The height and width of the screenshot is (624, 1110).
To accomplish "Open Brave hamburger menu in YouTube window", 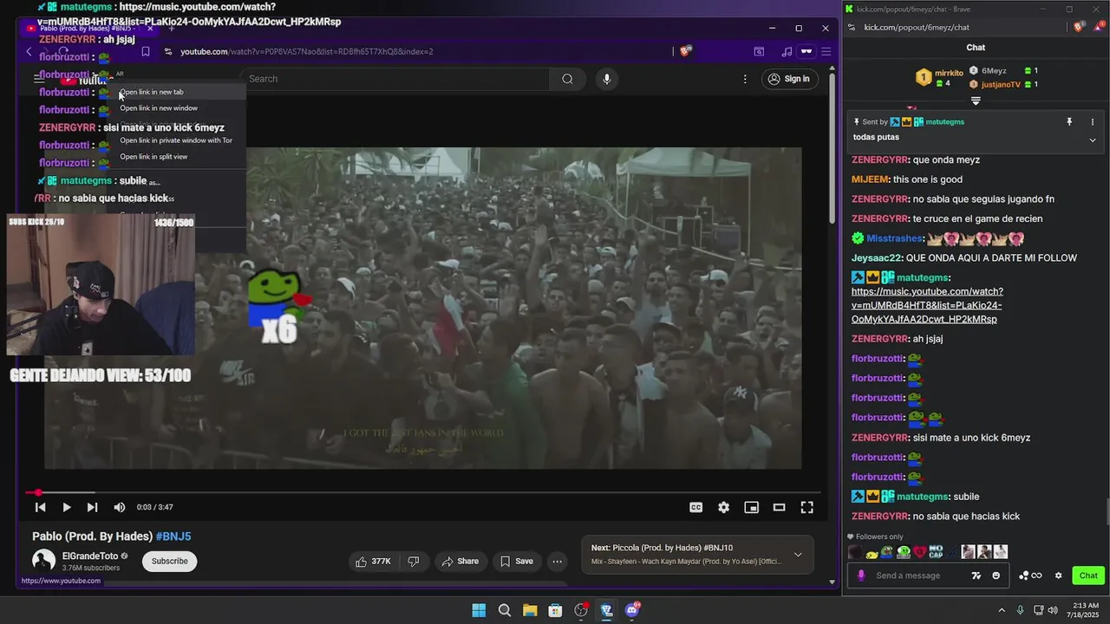I will [x=826, y=51].
